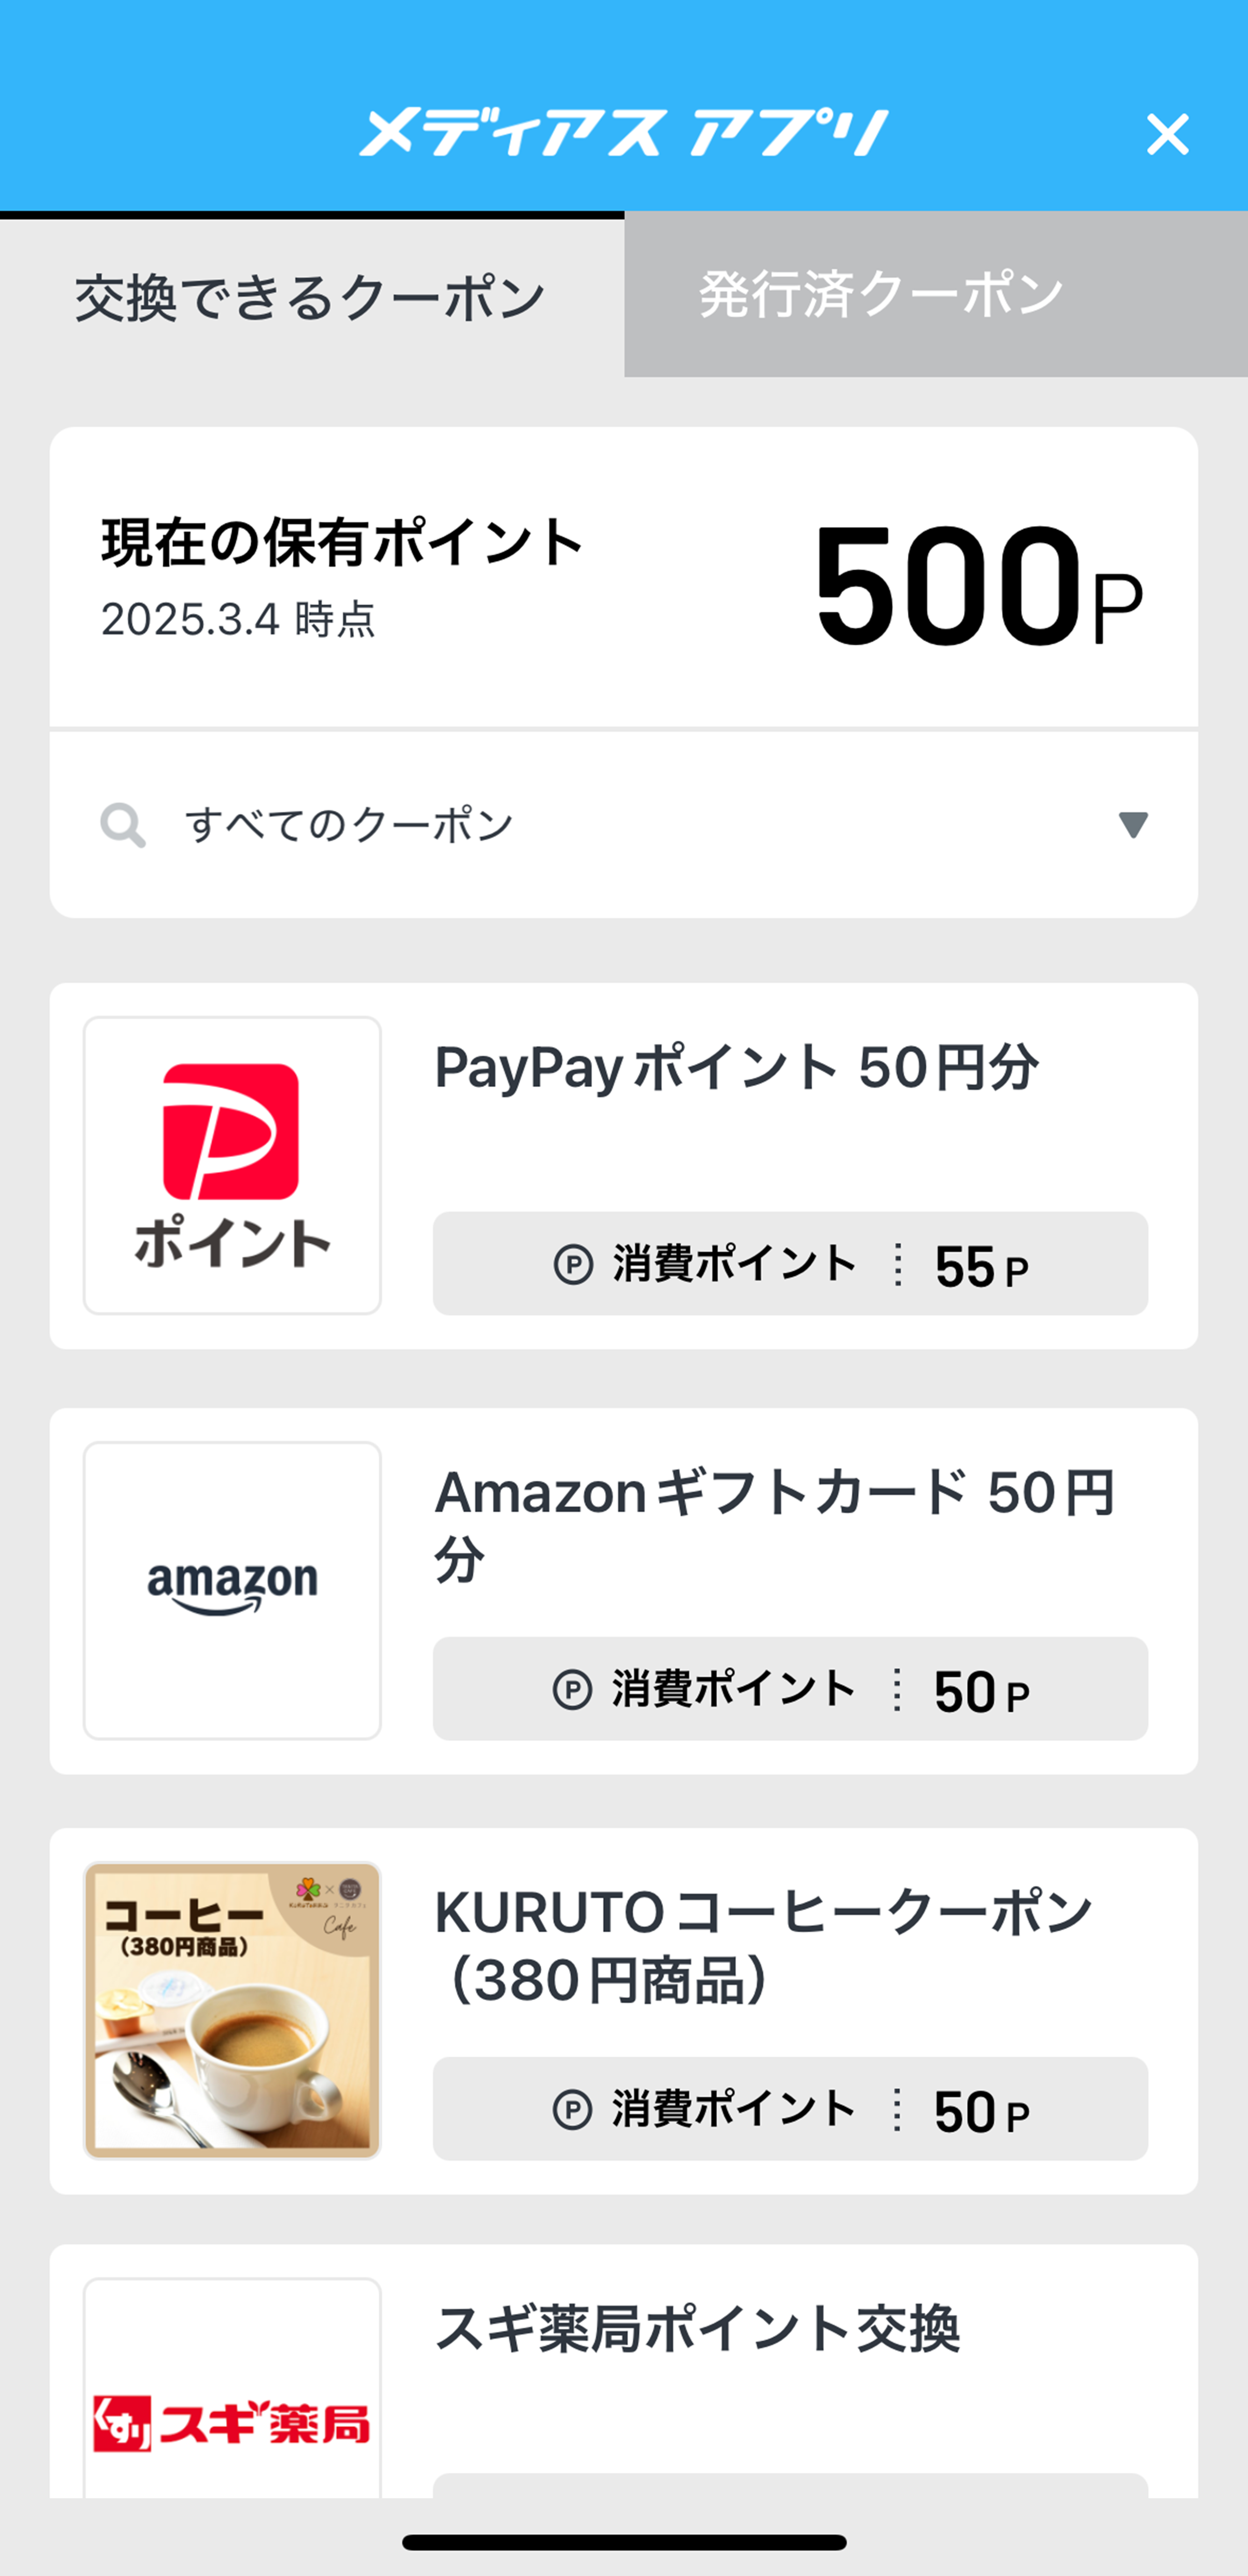Expand the すべてのクーポン dropdown arrow
Viewport: 1248px width, 2576px height.
[x=1133, y=825]
